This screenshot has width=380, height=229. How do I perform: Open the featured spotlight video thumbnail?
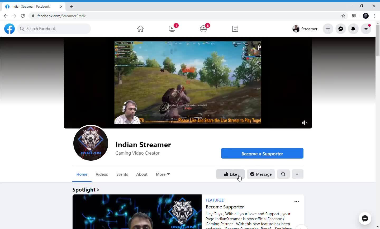137,212
